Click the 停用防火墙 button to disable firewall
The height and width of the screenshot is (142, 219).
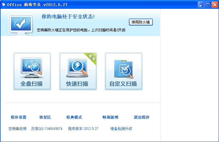(x=141, y=22)
